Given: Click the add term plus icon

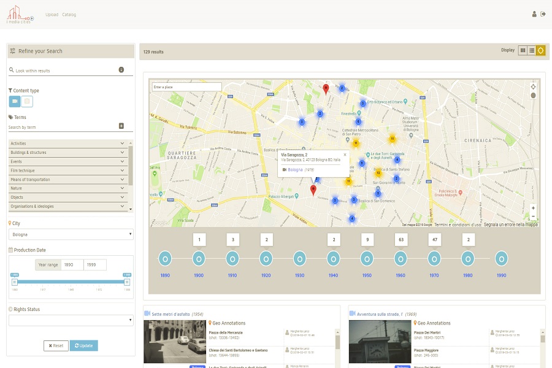Looking at the screenshot, I should [x=121, y=126].
